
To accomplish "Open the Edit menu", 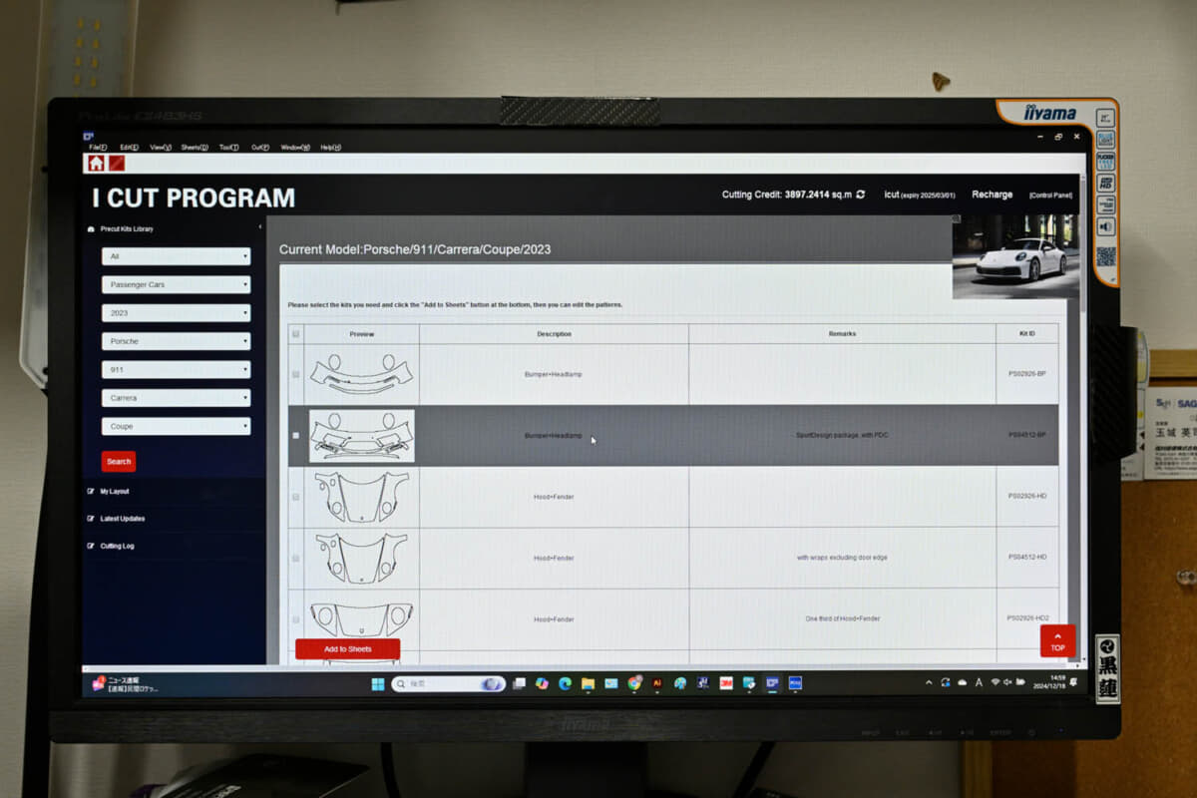I will (x=129, y=147).
